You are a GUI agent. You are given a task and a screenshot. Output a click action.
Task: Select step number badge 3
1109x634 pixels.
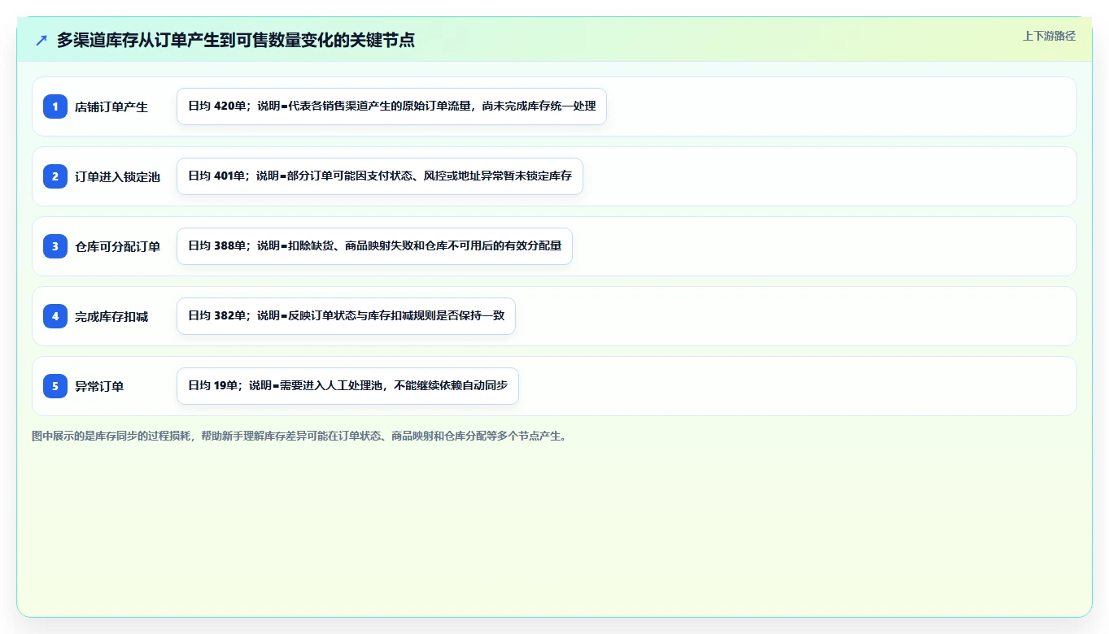click(55, 246)
